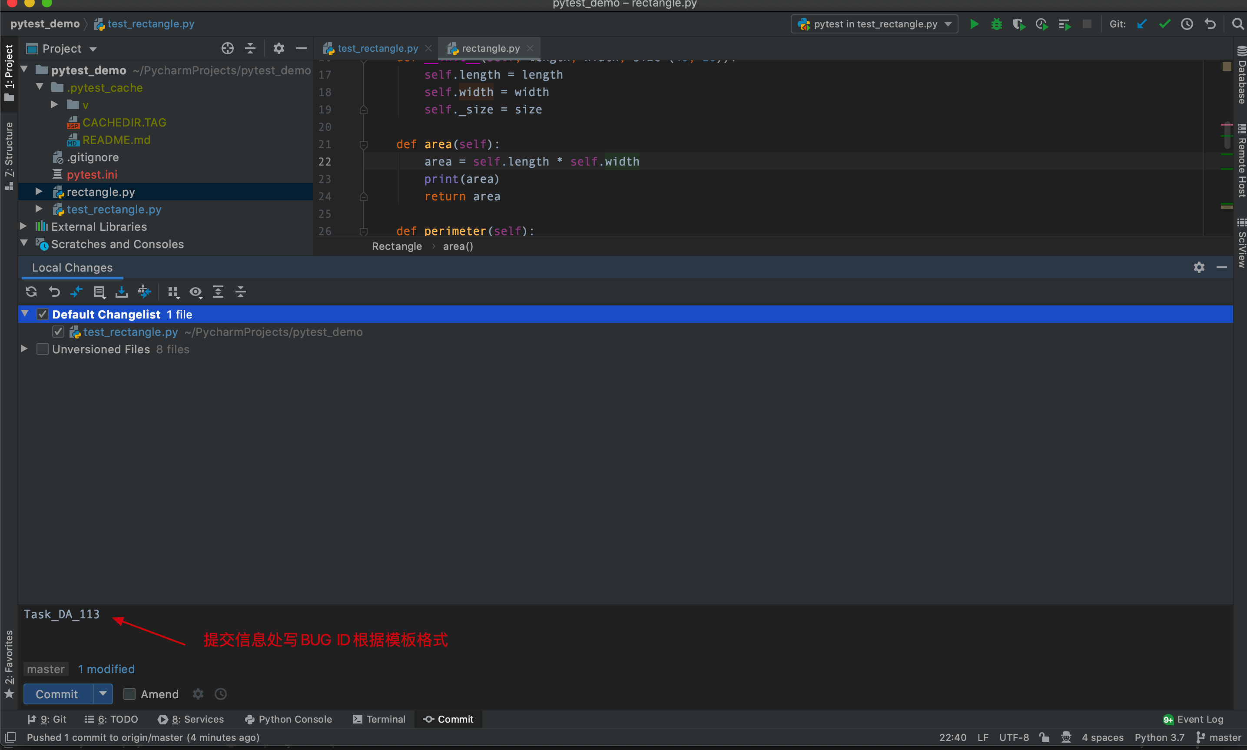Open the Python 3.7 interpreter selector
Viewport: 1247px width, 750px height.
(1159, 737)
